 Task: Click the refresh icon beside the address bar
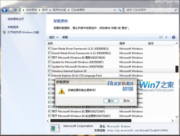(x=120, y=10)
